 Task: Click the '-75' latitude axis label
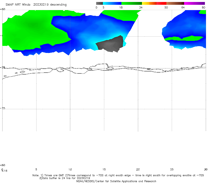3,108
